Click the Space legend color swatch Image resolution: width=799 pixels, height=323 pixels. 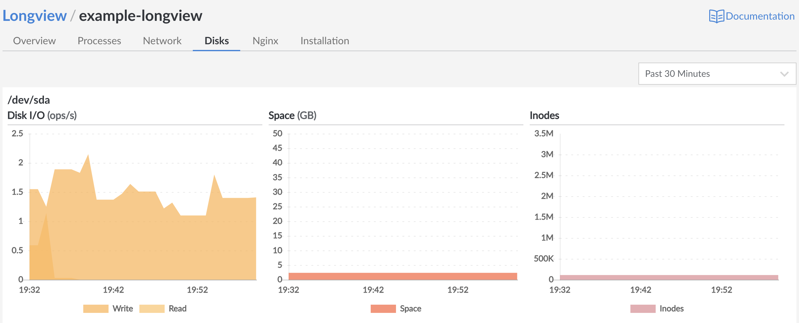point(383,308)
